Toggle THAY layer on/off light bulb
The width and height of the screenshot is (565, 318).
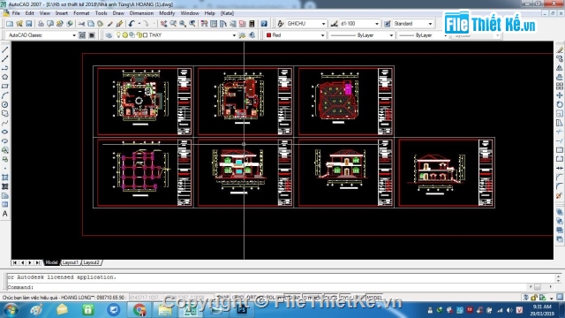118,35
